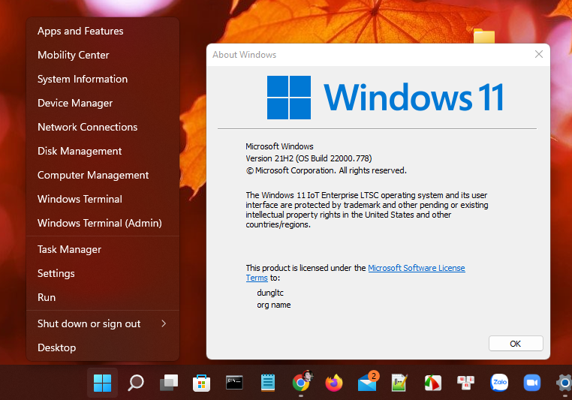Click the org name text
The height and width of the screenshot is (400, 572).
coord(273,305)
